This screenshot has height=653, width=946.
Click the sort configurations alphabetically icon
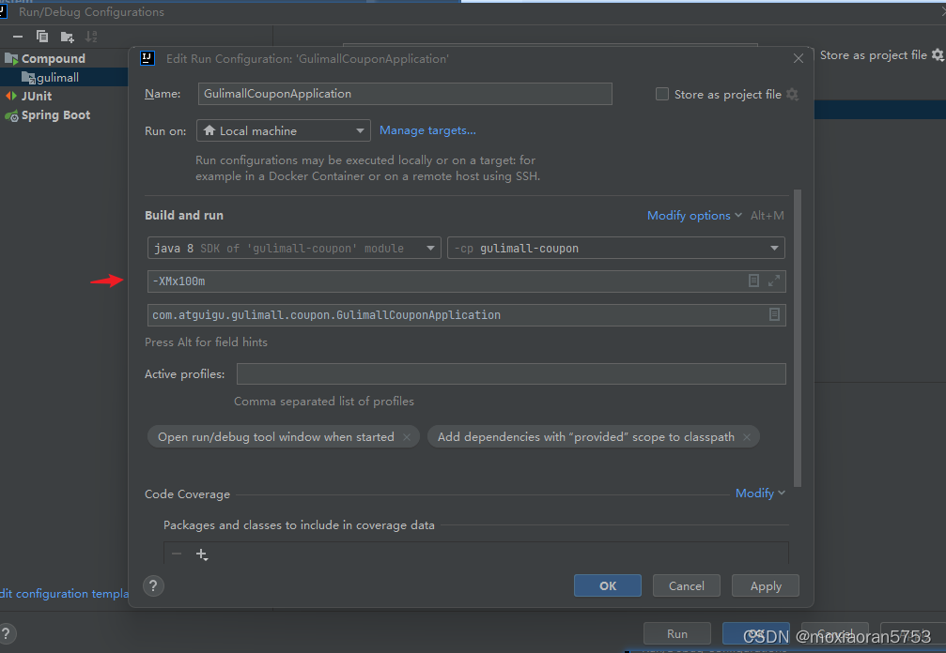[91, 37]
